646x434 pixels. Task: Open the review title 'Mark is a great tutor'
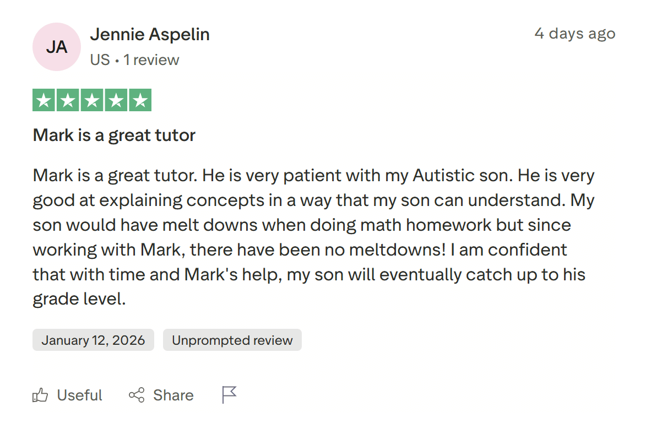[113, 135]
